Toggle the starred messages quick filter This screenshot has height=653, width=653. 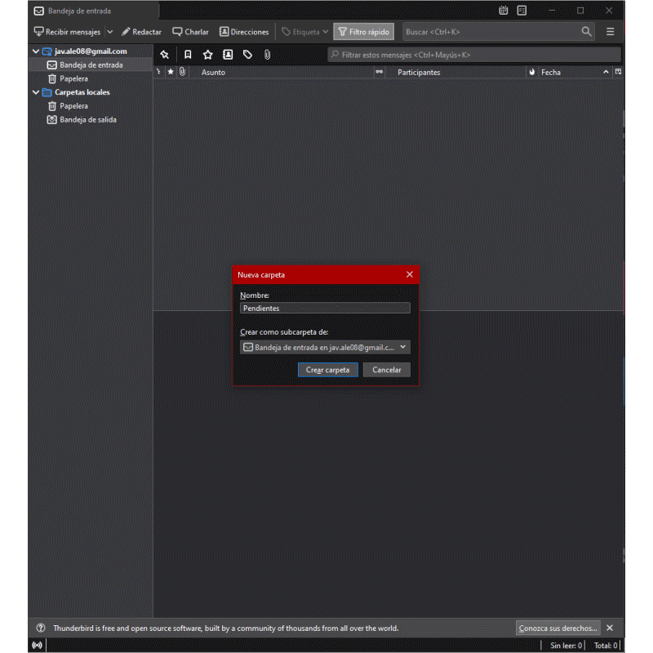[x=207, y=55]
